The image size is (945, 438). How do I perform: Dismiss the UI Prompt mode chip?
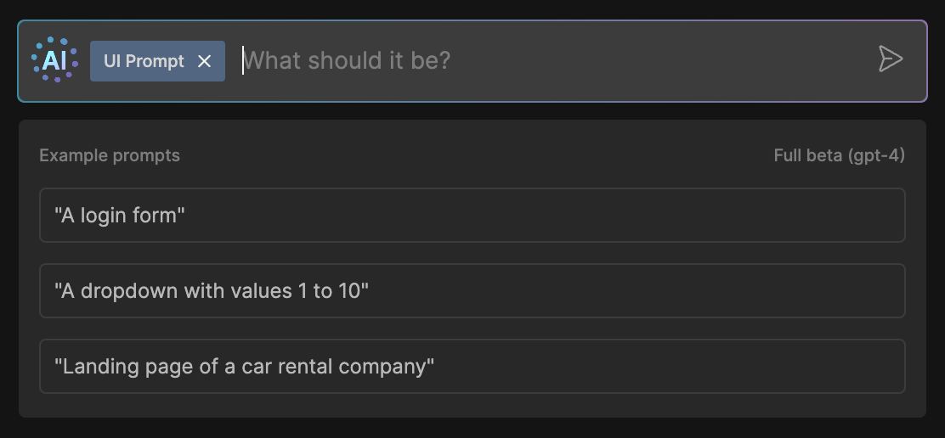[204, 61]
